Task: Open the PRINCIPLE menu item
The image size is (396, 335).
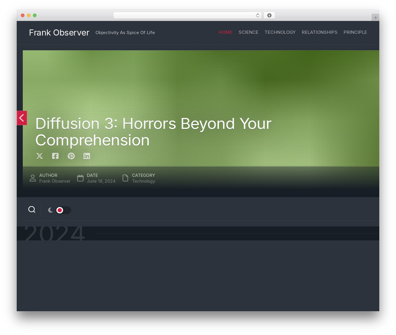Action: tap(355, 32)
